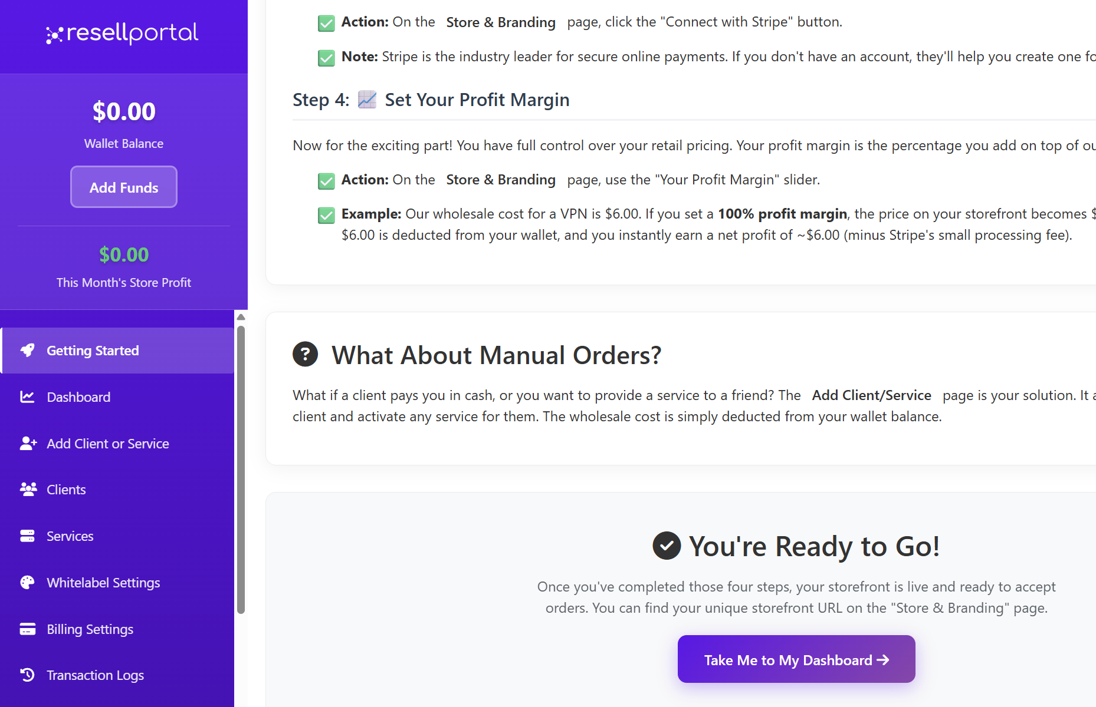Click the add-user icon for Add Client

pos(28,444)
